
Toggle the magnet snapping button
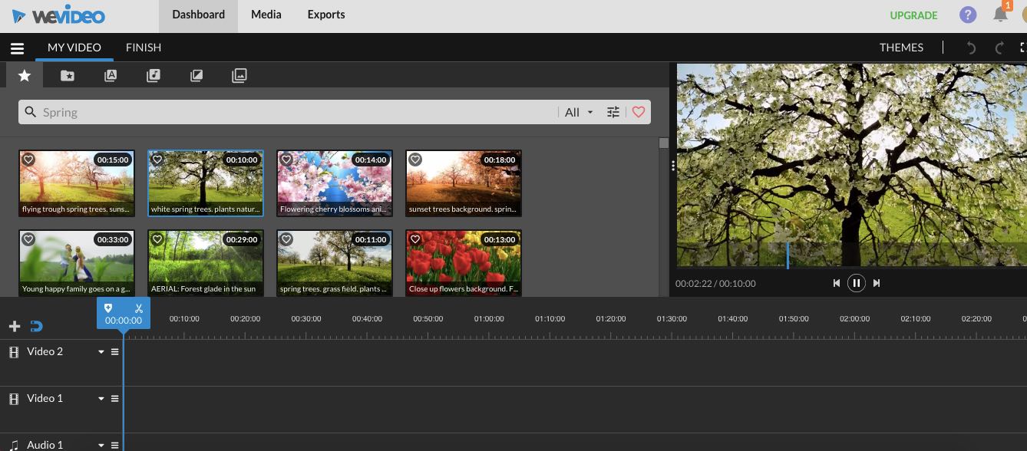click(x=36, y=327)
